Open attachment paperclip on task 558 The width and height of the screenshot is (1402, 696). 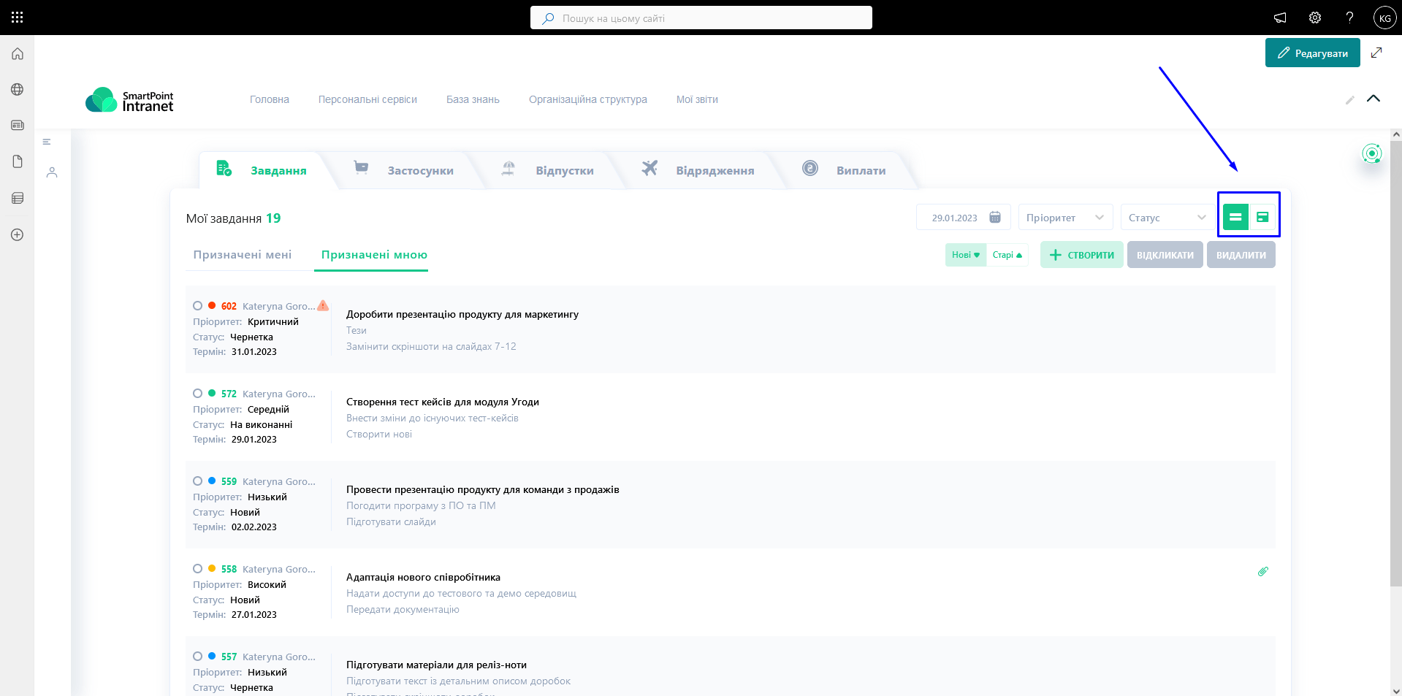(1262, 571)
